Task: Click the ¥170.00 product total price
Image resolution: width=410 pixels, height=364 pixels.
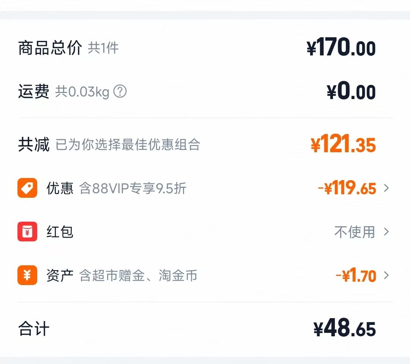Action: (341, 47)
